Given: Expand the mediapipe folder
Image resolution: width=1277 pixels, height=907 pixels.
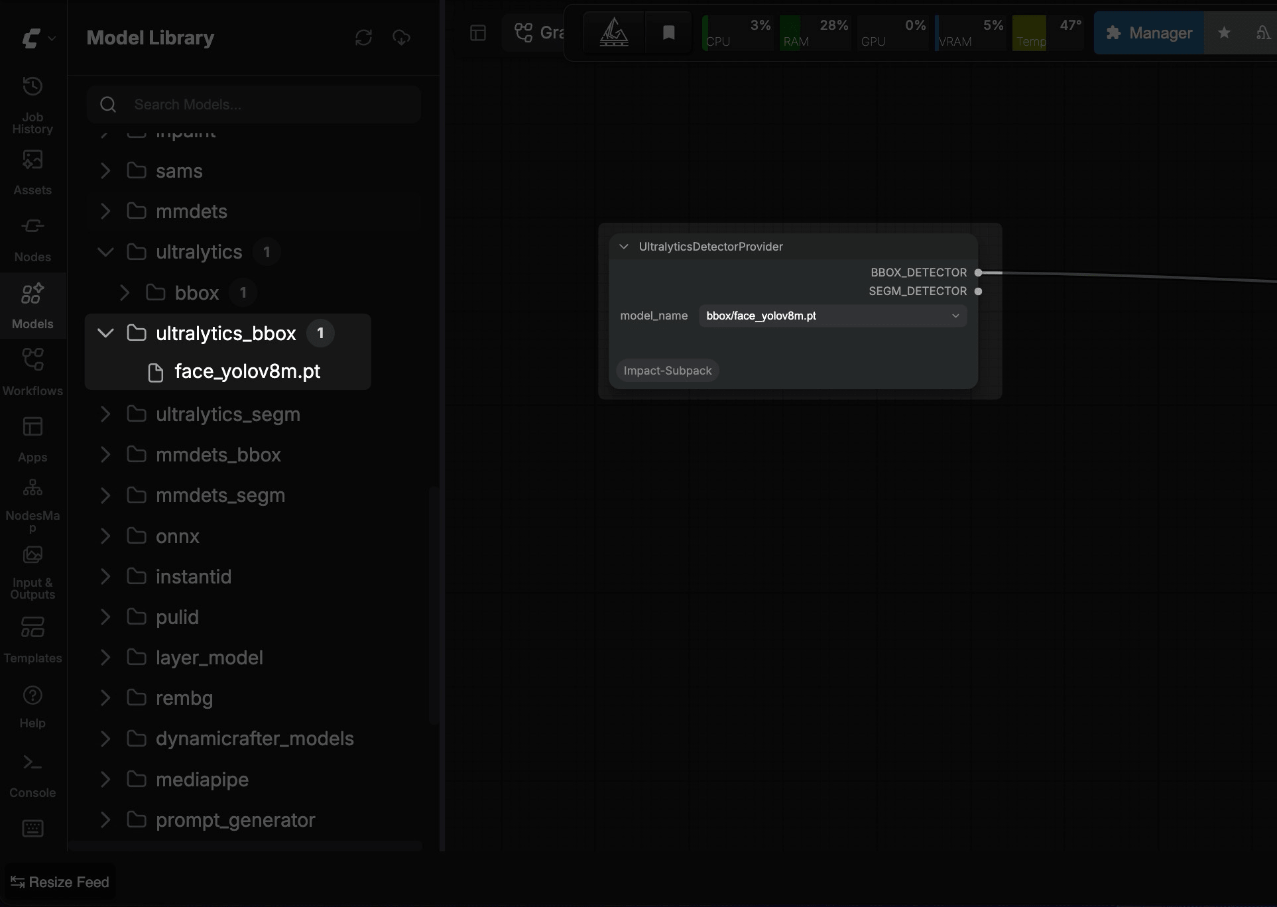Looking at the screenshot, I should point(105,780).
